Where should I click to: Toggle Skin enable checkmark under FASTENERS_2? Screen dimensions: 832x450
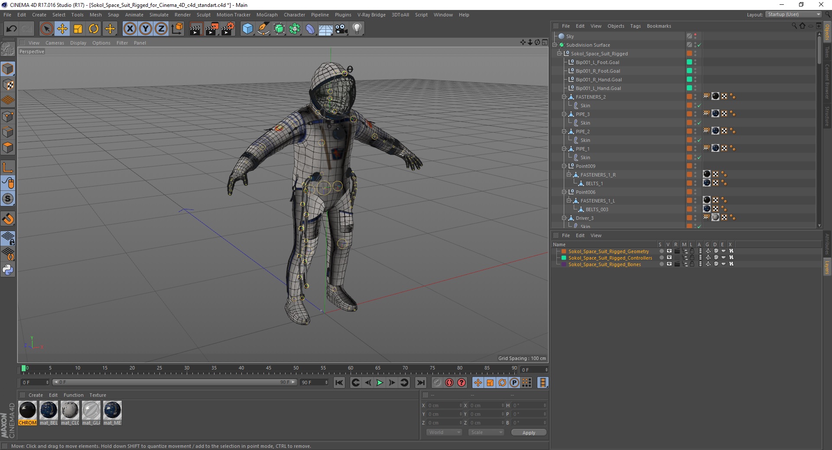point(699,106)
